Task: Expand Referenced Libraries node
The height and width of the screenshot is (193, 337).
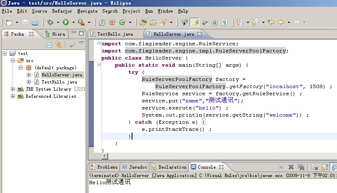Action: tap(13, 96)
